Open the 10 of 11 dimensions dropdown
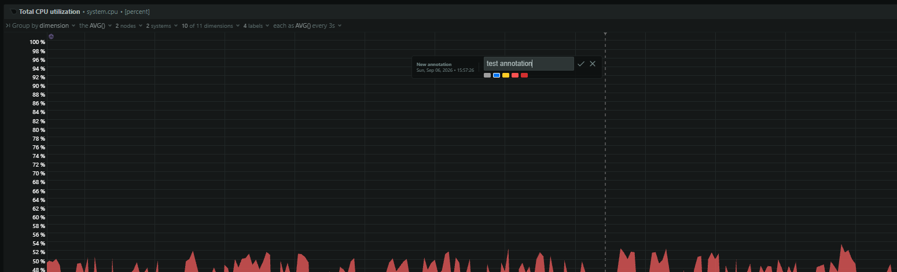This screenshot has height=272, width=897. [x=211, y=25]
